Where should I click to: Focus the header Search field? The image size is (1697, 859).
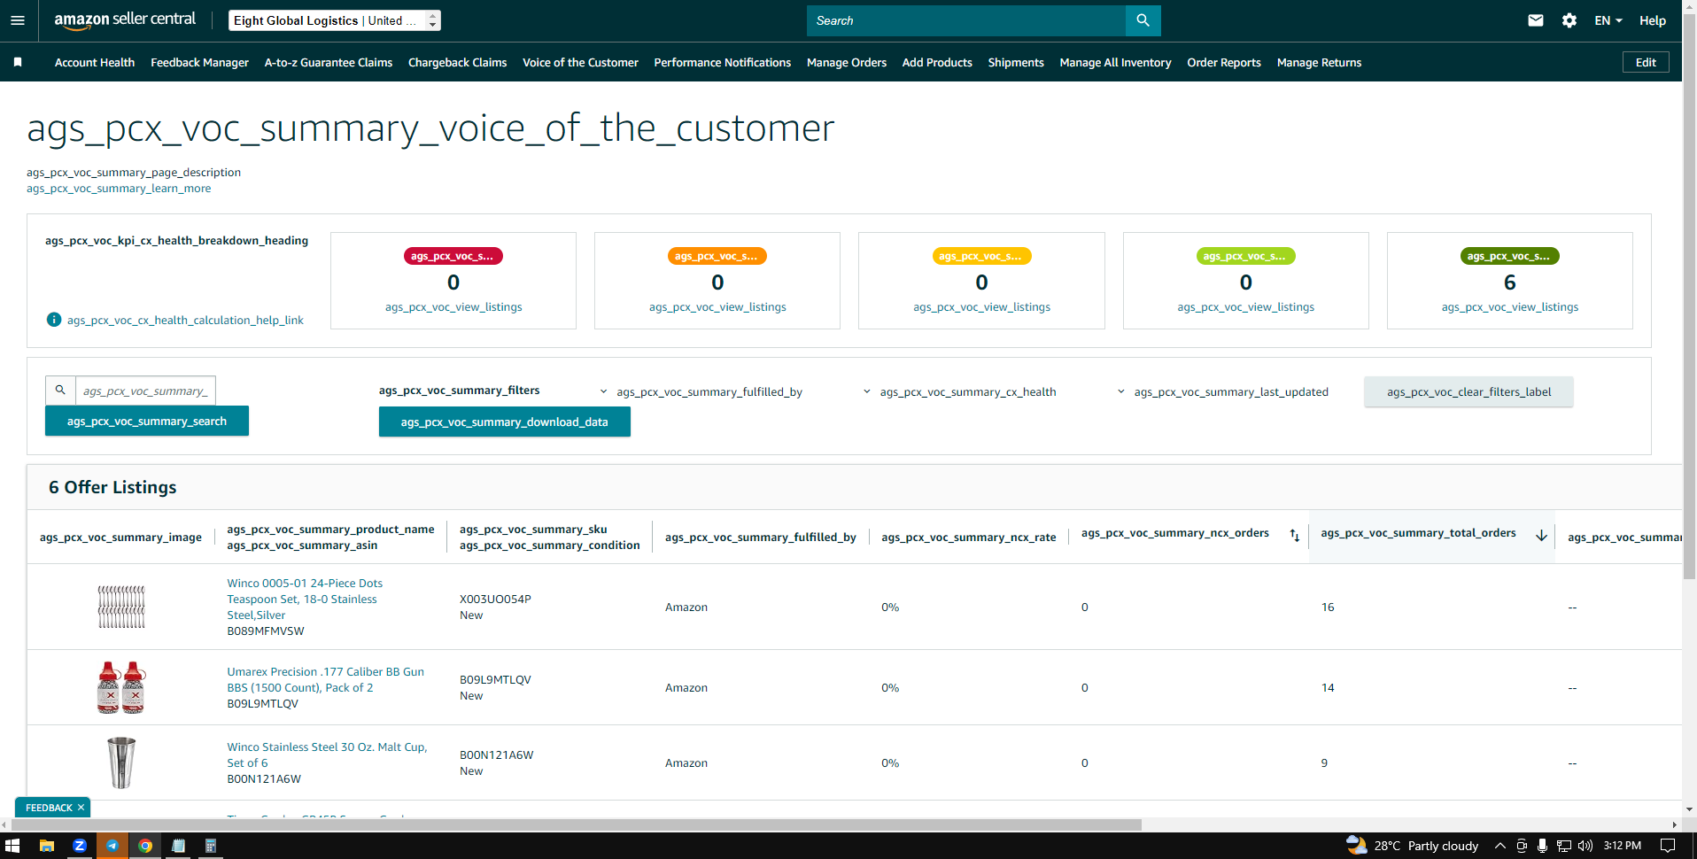point(966,20)
